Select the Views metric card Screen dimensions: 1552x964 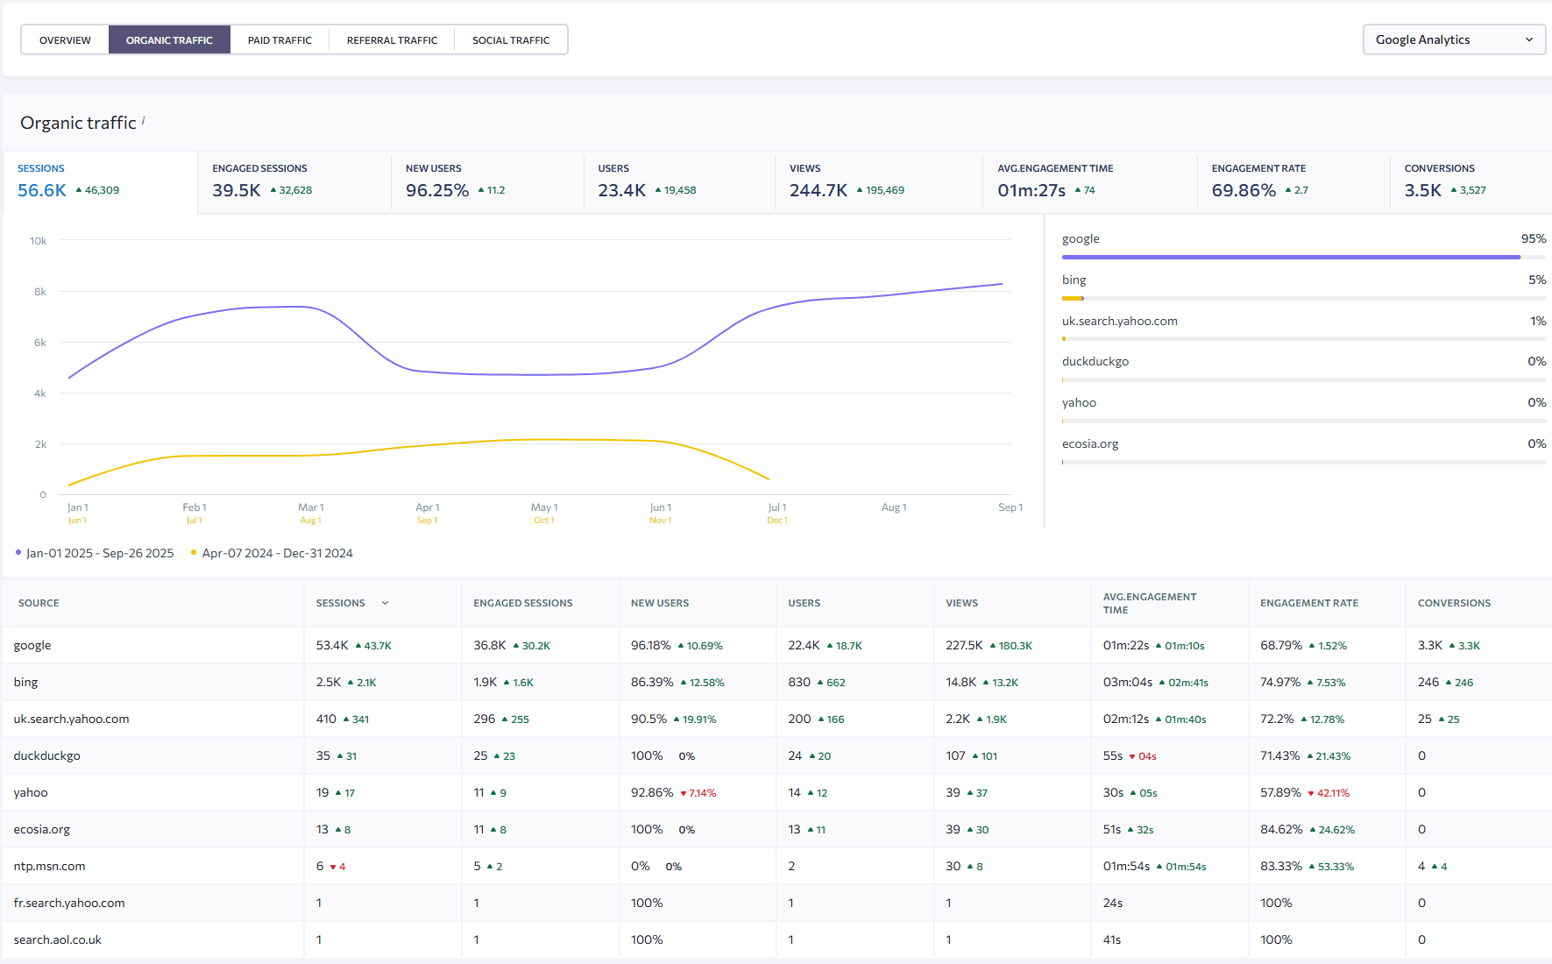pos(879,181)
